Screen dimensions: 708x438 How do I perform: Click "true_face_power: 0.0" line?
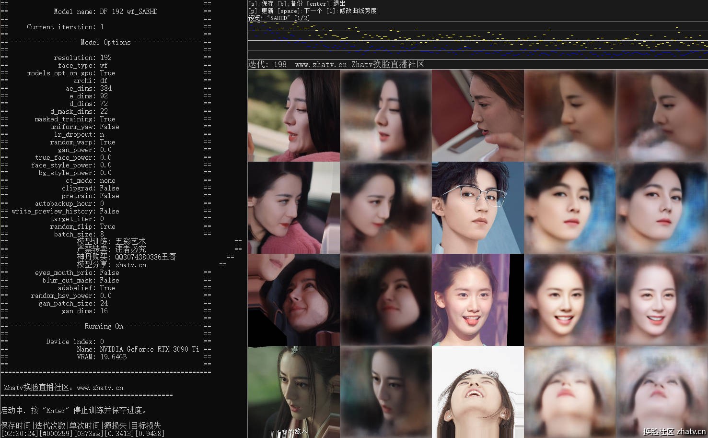[x=73, y=157]
